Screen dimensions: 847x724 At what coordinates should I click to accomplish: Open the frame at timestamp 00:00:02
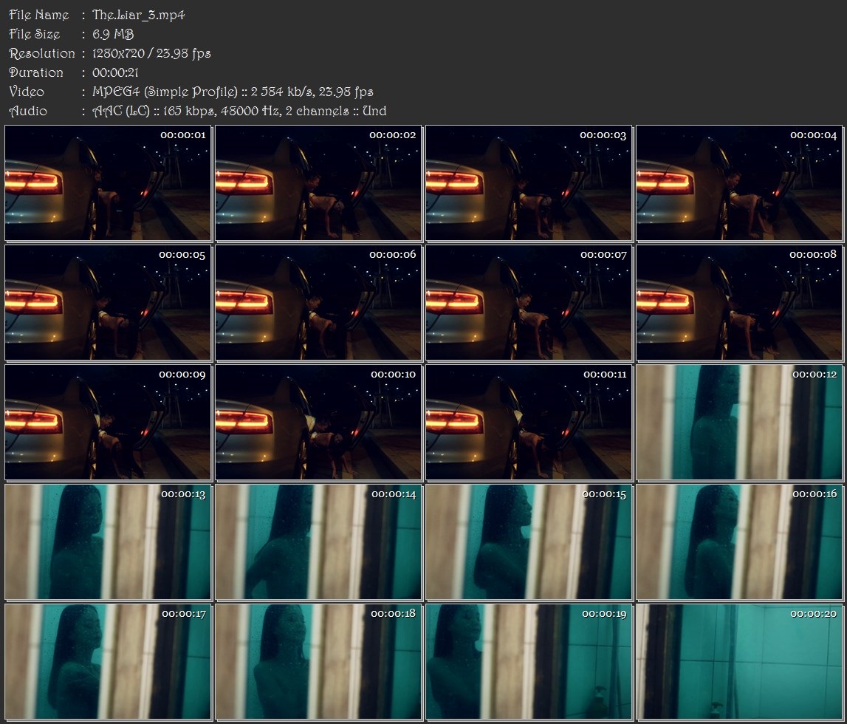pos(318,183)
